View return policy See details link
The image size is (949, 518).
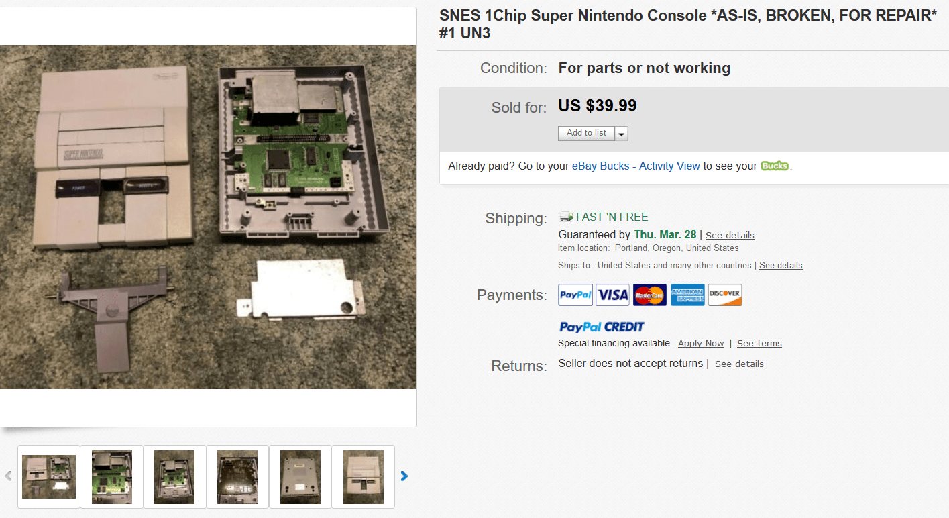click(x=739, y=364)
